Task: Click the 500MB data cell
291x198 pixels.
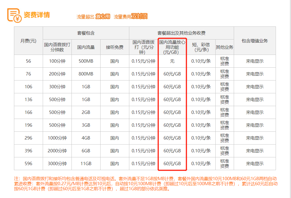Action: (x=86, y=61)
